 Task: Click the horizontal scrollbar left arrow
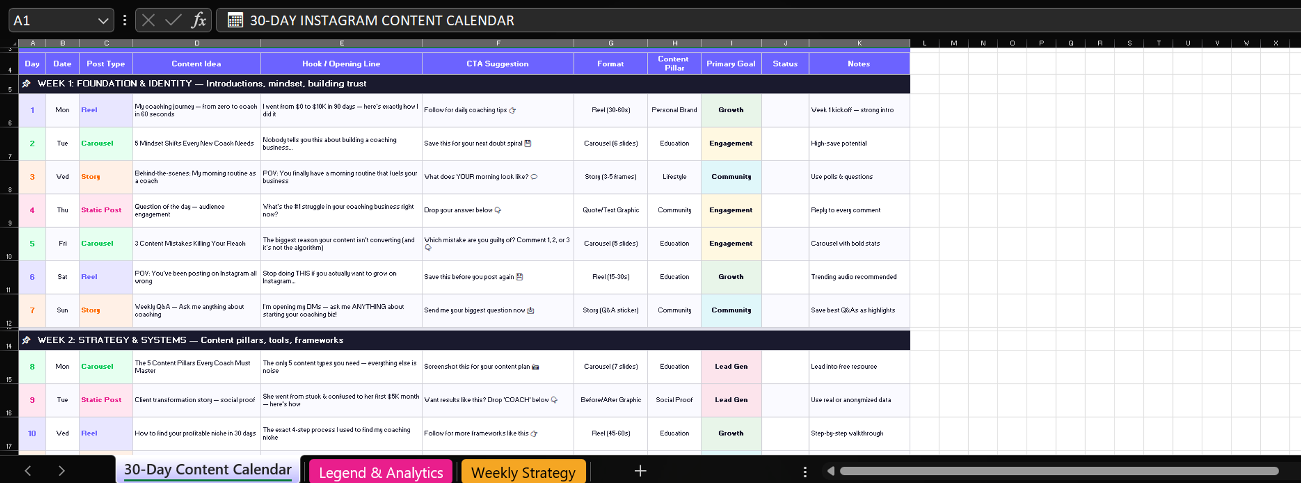[x=830, y=471]
